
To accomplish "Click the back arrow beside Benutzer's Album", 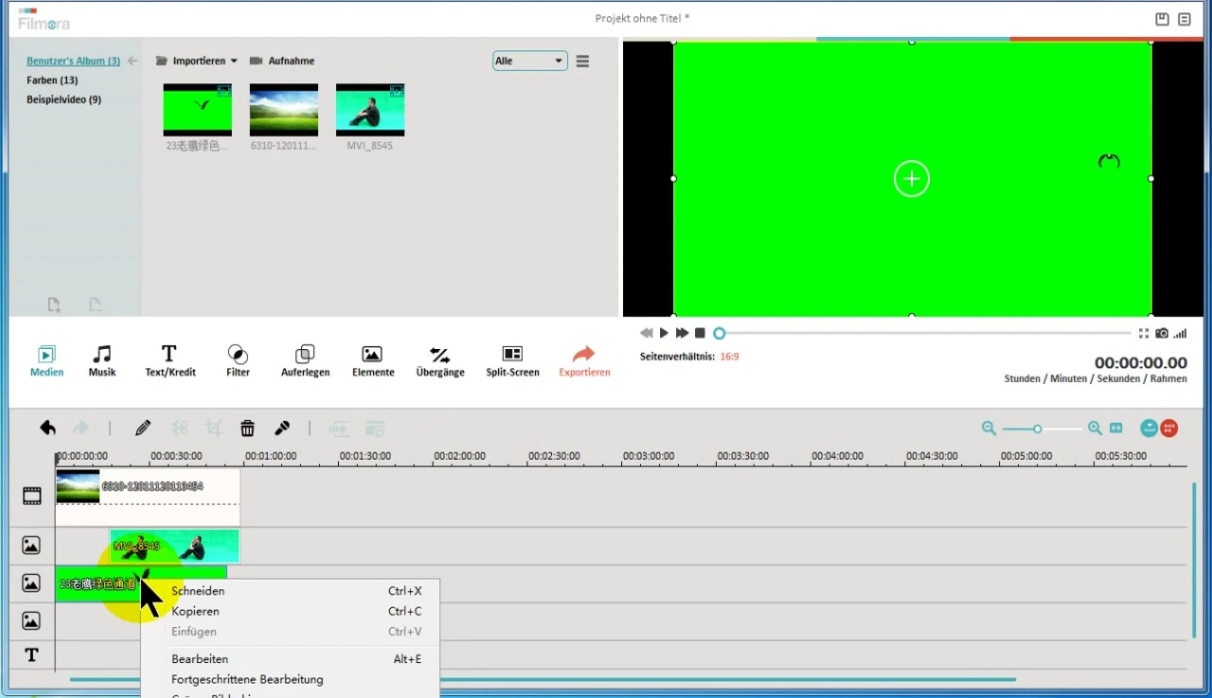I will [133, 61].
